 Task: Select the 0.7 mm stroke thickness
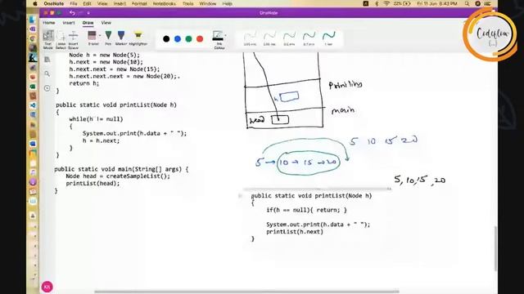(309, 38)
